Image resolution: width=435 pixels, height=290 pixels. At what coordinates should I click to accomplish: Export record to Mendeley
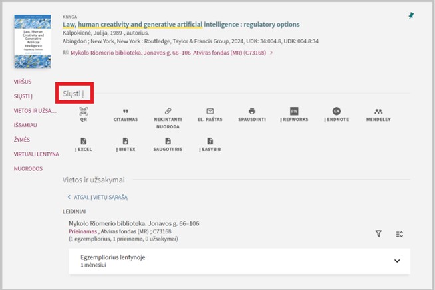click(x=378, y=112)
